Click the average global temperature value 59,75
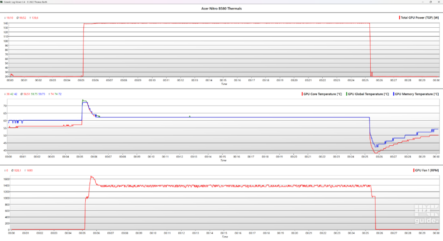This screenshot has height=241, width=443. pos(34,94)
